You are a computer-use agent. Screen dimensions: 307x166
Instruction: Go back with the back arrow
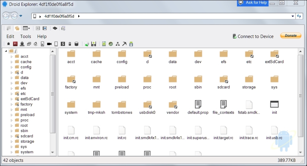coord(6,16)
